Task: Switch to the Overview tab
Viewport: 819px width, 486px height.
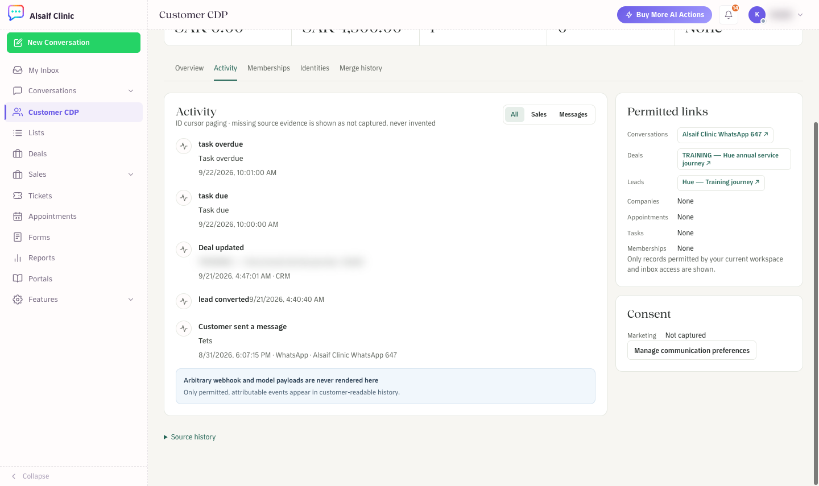Action: [x=189, y=68]
